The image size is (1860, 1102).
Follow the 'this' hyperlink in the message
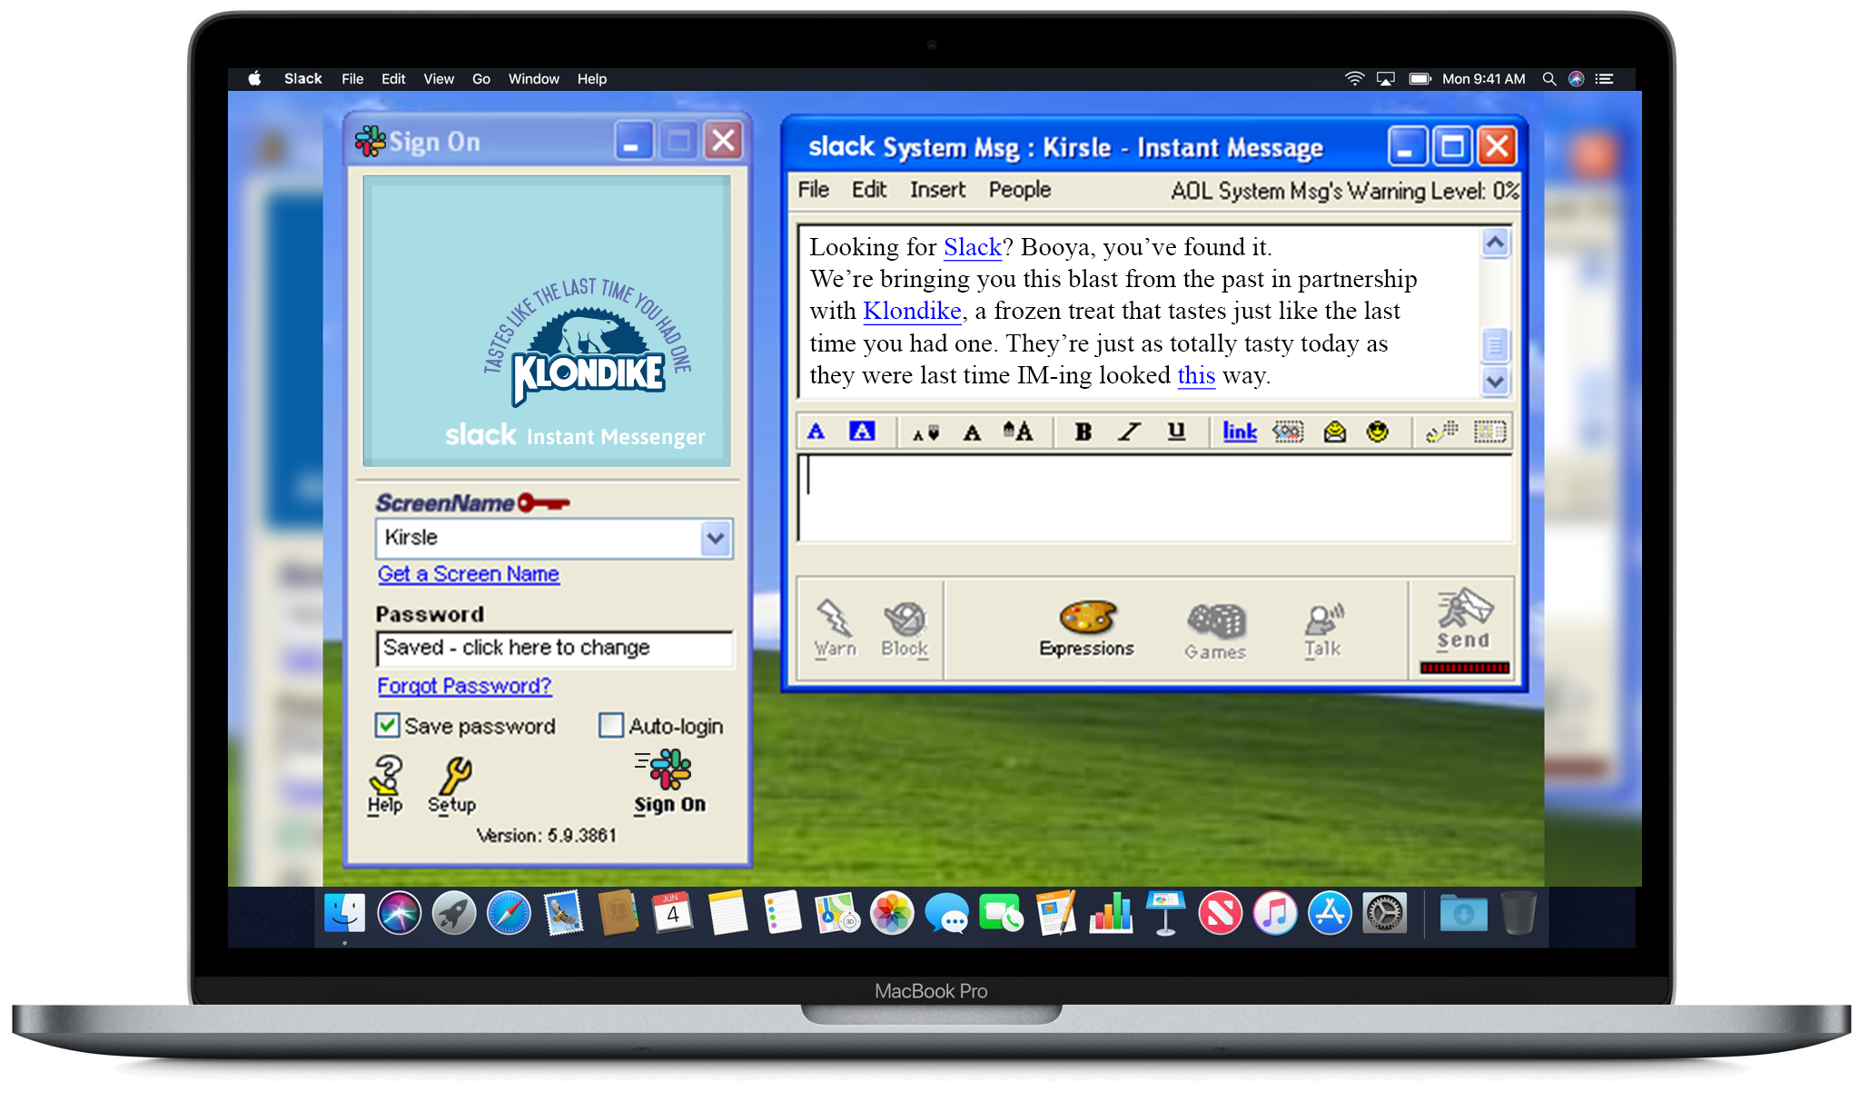click(1196, 375)
